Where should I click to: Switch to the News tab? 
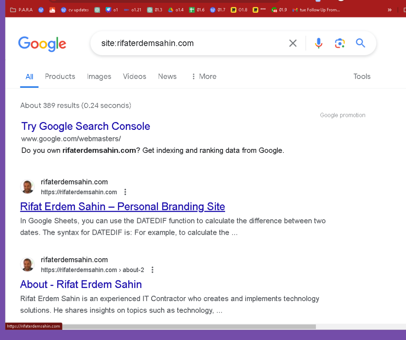coord(167,76)
